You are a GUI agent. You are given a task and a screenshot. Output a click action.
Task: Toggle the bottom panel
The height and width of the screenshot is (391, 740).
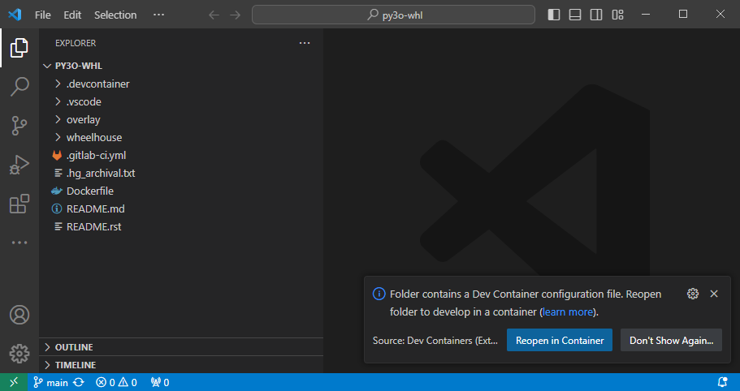point(575,15)
